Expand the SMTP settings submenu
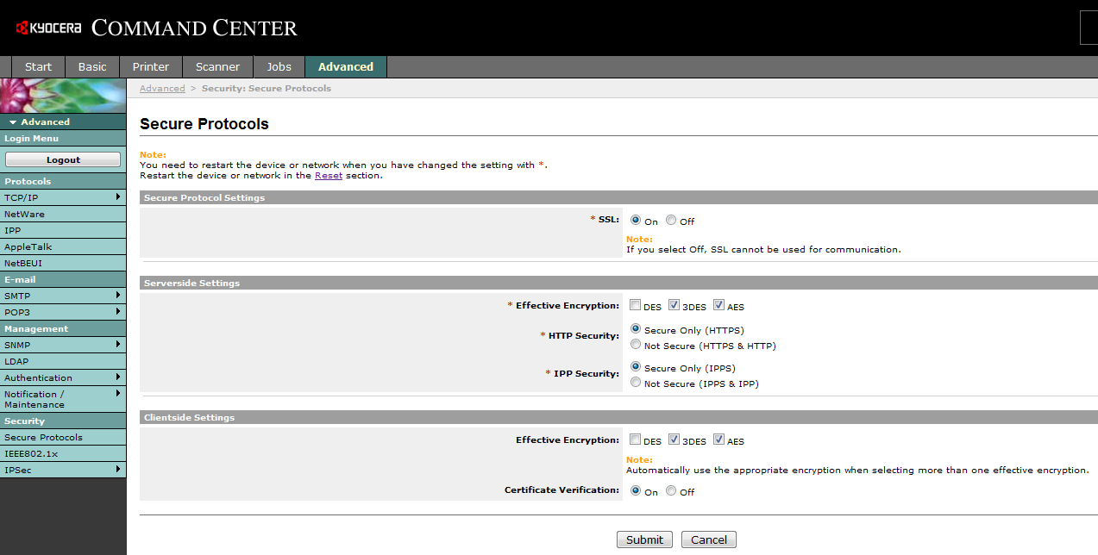The height and width of the screenshot is (555, 1098). pos(60,296)
